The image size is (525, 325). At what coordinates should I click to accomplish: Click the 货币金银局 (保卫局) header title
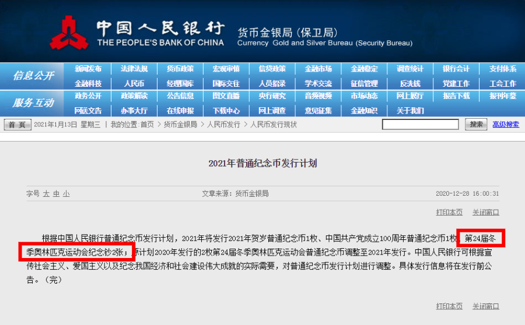click(288, 33)
